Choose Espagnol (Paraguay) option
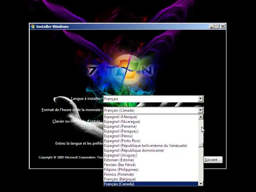 pyautogui.click(x=151, y=131)
